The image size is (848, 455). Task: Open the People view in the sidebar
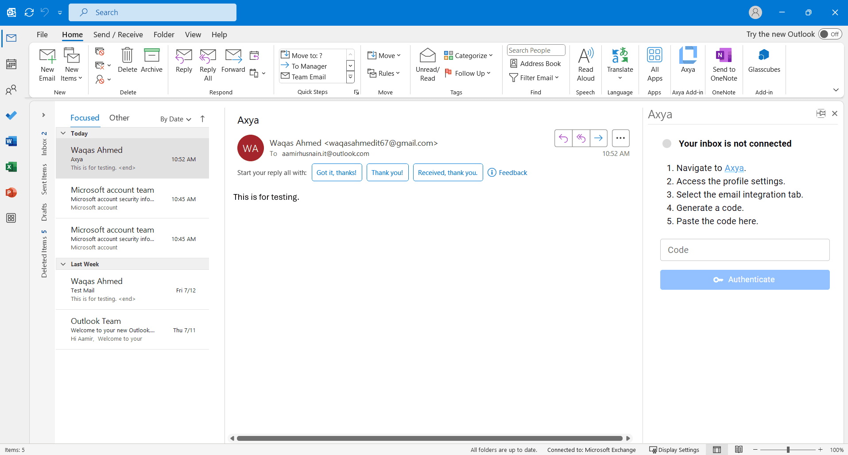[11, 89]
